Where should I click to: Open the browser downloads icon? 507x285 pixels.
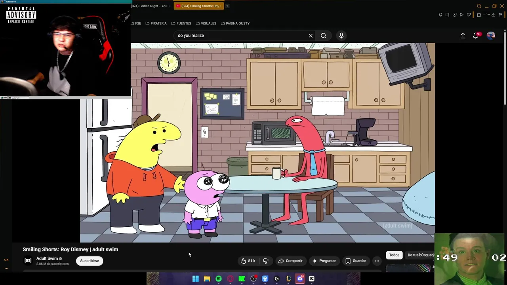(x=493, y=15)
